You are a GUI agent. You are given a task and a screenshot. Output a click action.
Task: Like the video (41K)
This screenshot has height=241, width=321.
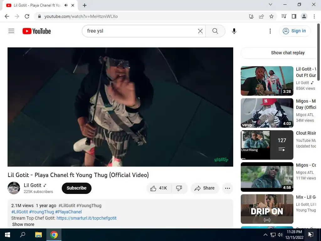[159, 188]
